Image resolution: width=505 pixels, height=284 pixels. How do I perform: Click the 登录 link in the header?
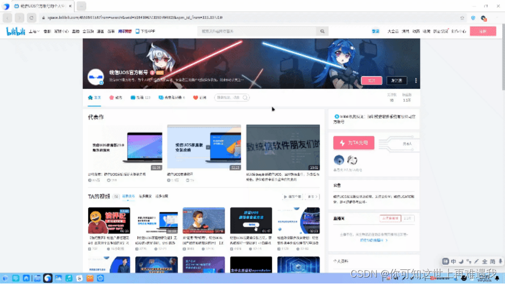point(376,31)
